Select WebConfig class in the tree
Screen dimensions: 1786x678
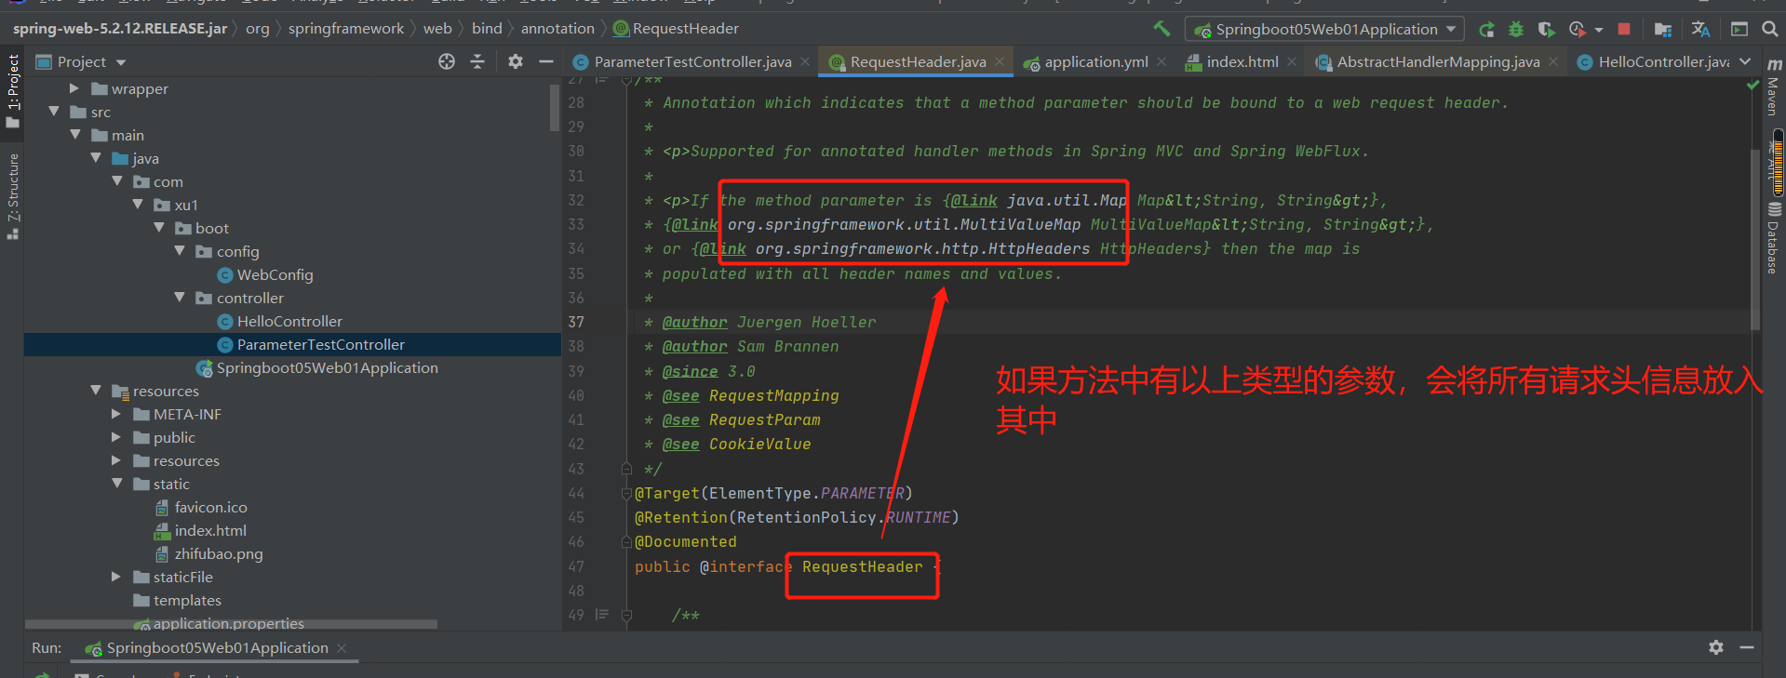coord(275,274)
